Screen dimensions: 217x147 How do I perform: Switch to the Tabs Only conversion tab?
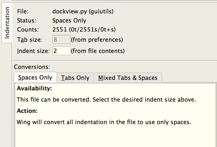pyautogui.click(x=76, y=78)
